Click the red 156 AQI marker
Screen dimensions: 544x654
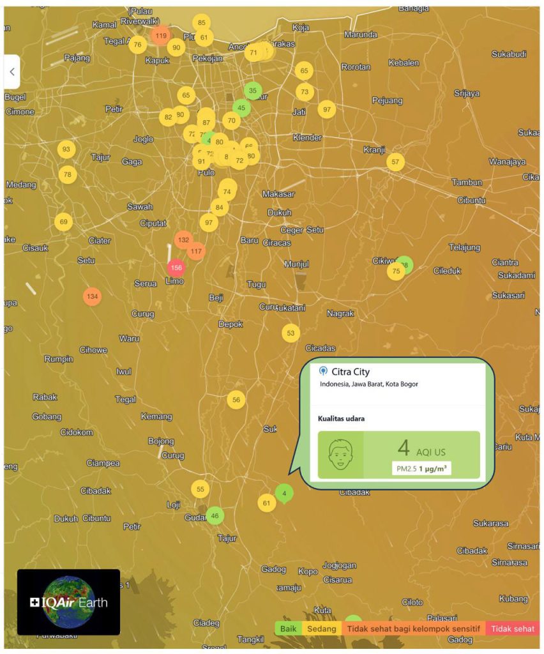[x=176, y=268]
